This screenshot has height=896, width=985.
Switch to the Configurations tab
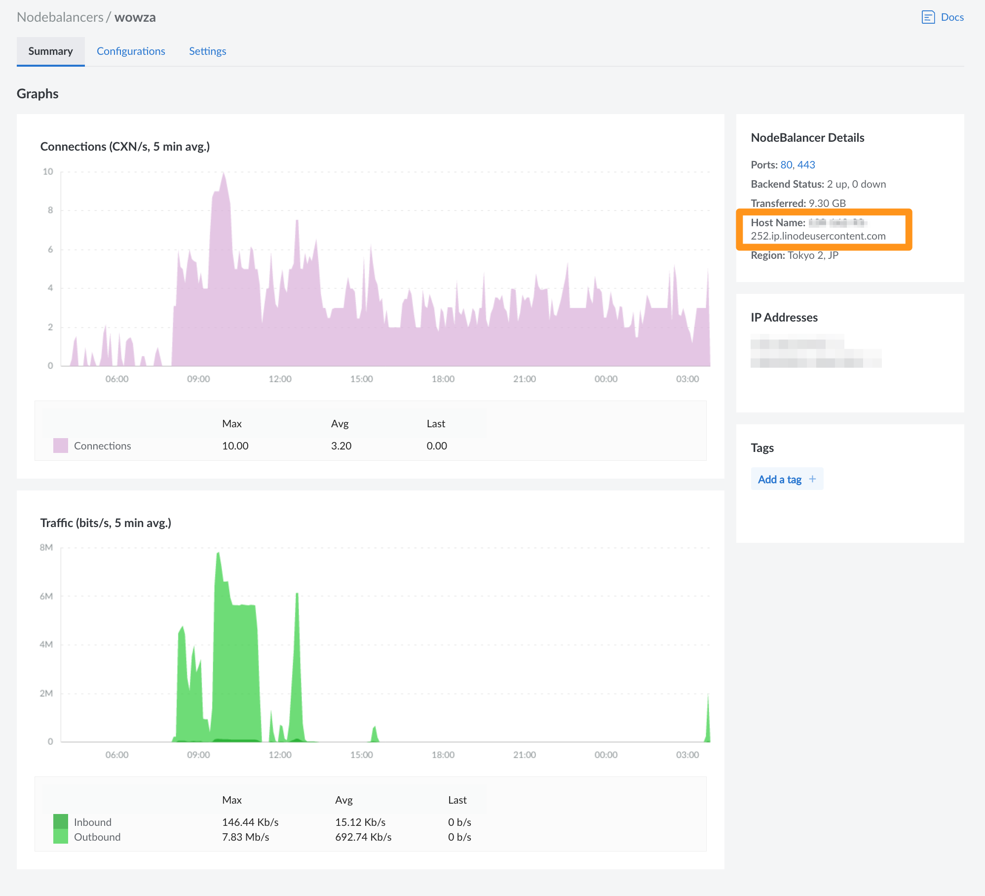(x=131, y=51)
